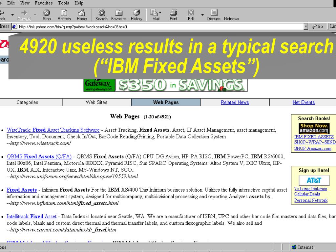Click the SHOP--WRAP--SEND link
This screenshot has width=336, height=252.
click(315, 142)
